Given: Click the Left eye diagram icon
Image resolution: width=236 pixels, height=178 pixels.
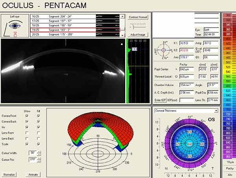Looking at the screenshot, I should 15,26.
